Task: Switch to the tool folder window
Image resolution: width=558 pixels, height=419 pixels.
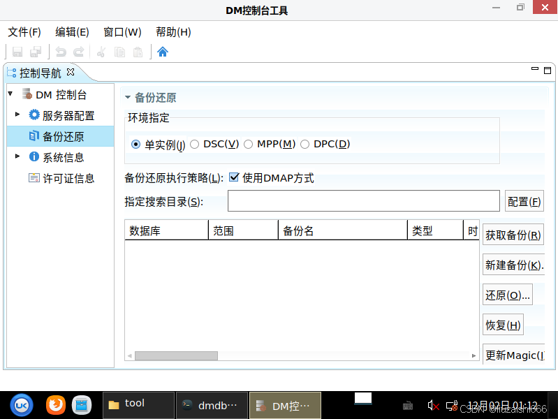Action: pos(138,405)
